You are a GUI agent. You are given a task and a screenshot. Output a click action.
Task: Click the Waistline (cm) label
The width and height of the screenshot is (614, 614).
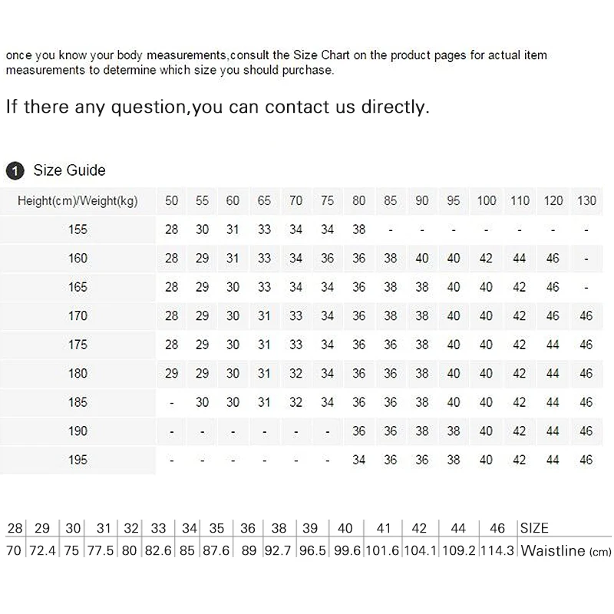click(566, 551)
